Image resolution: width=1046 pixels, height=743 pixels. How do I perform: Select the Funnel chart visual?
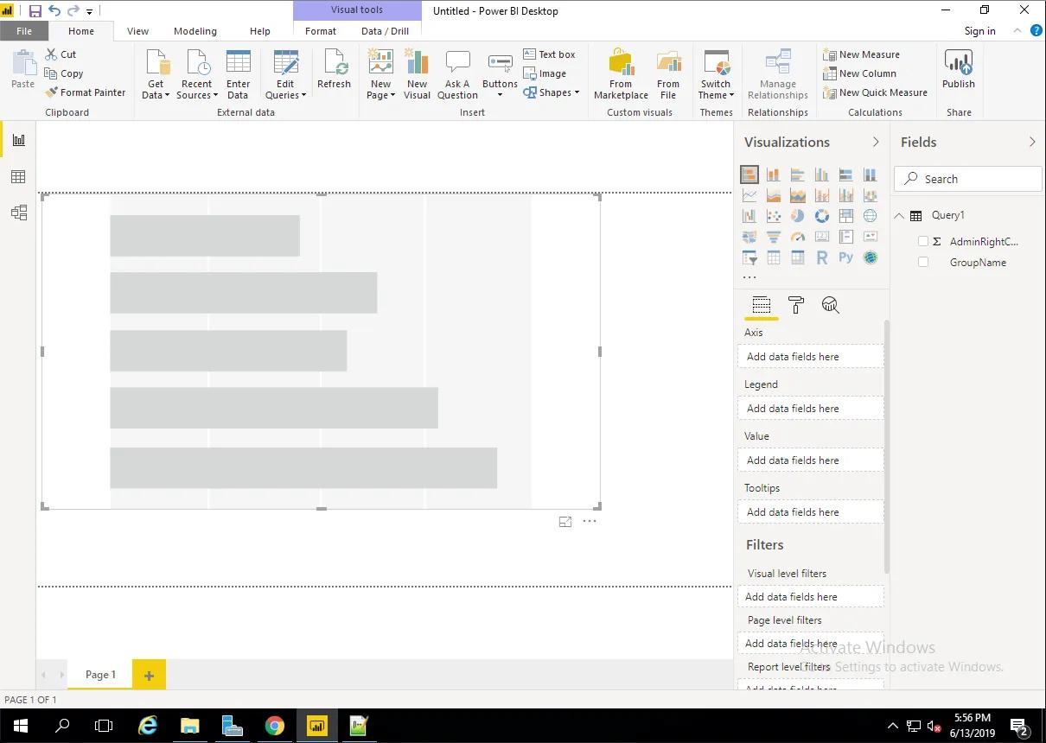(774, 237)
